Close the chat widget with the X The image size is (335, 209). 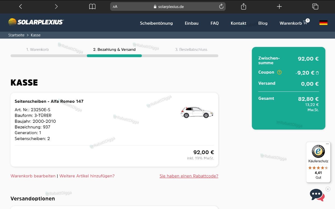pos(328,189)
